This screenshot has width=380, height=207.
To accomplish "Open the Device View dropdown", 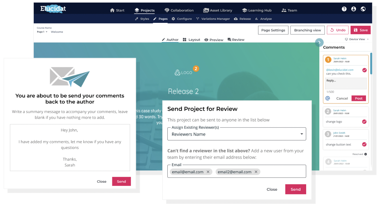I will coord(357,39).
